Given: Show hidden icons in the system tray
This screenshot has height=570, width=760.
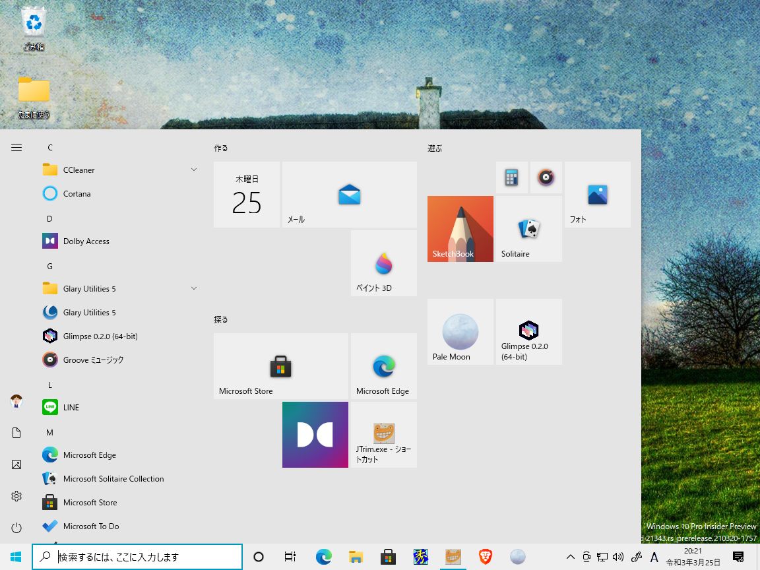Looking at the screenshot, I should click(570, 557).
